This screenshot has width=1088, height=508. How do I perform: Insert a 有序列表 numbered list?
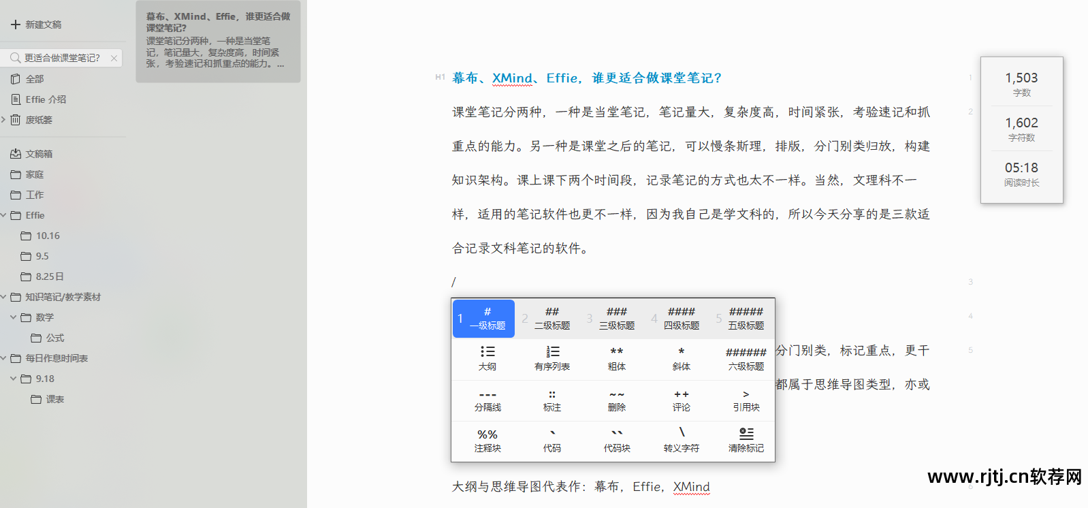pos(551,359)
